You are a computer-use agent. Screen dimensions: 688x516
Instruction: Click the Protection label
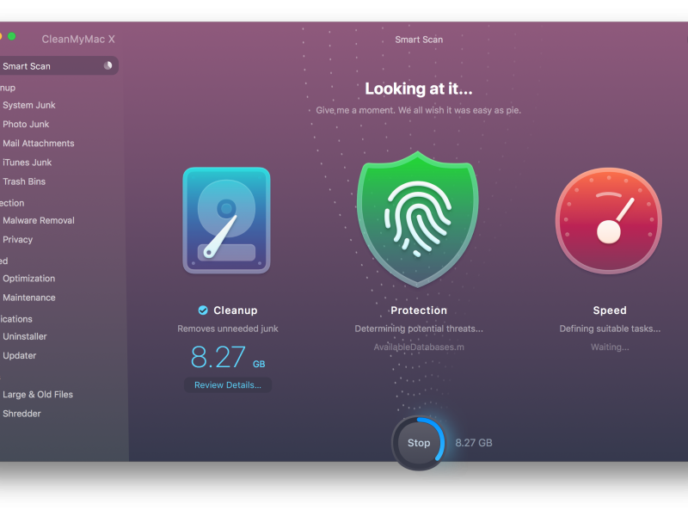point(419,310)
